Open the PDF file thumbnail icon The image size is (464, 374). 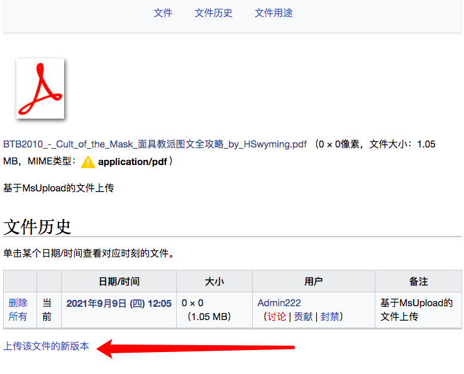40,88
